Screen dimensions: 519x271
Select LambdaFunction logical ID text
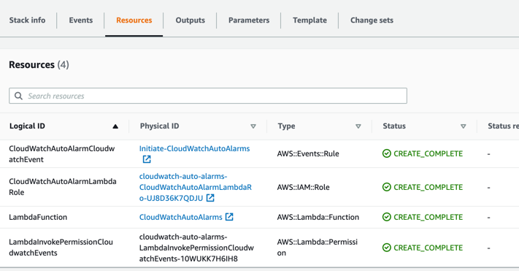point(38,217)
